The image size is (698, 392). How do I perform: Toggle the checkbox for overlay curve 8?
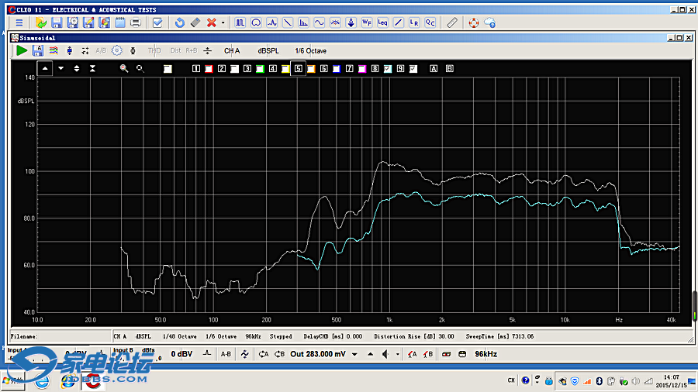pyautogui.click(x=388, y=69)
